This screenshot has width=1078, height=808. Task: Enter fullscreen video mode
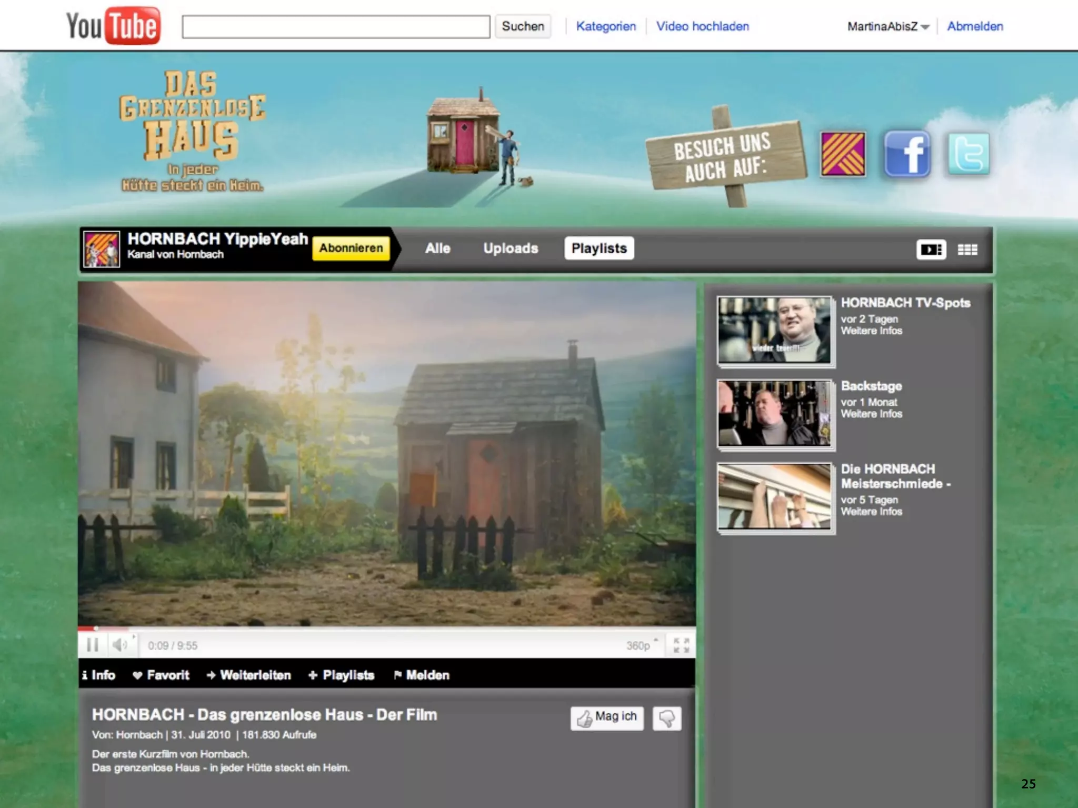pyautogui.click(x=681, y=645)
